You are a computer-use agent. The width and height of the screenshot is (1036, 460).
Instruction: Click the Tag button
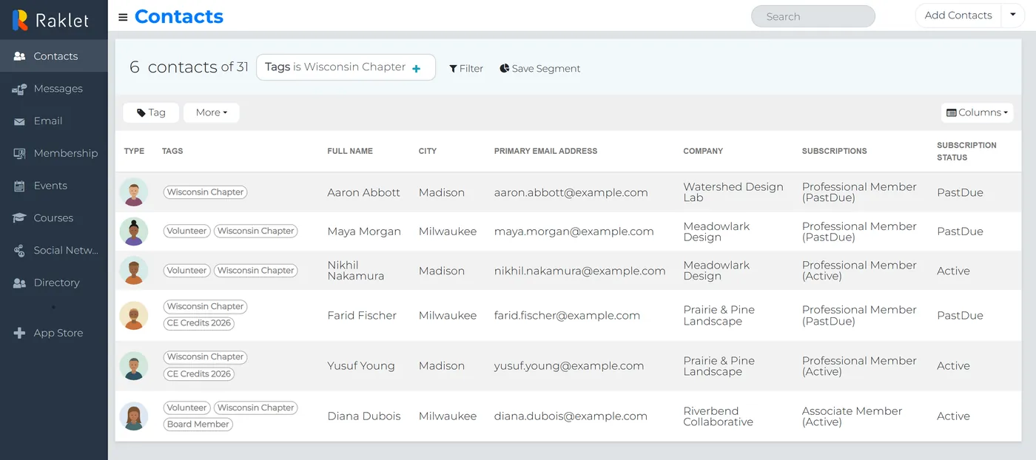151,112
